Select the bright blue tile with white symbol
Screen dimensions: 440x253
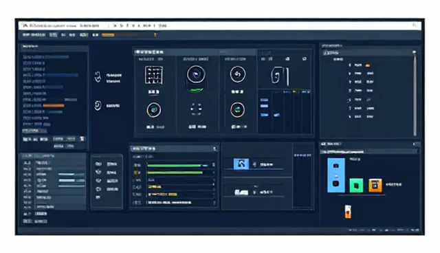[241, 164]
